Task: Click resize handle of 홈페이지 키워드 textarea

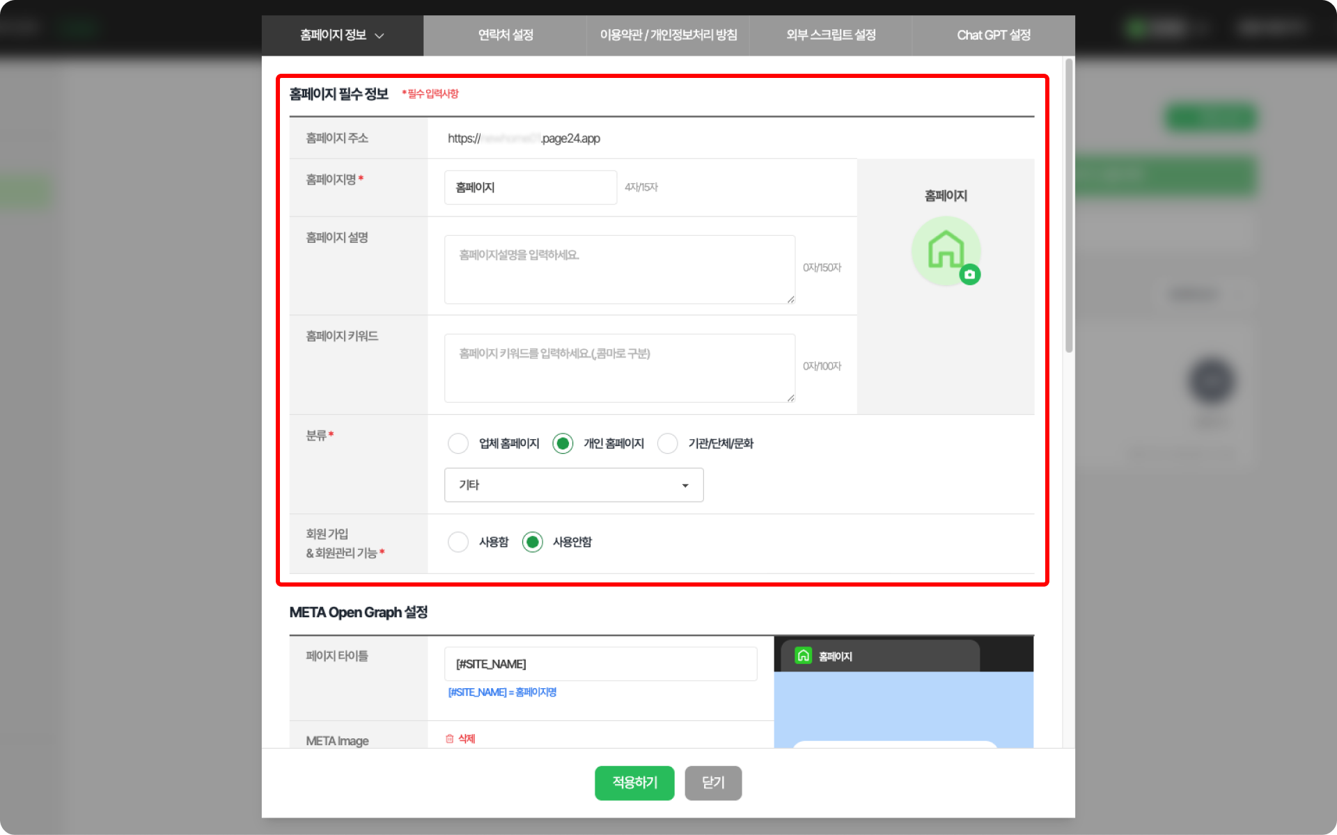Action: point(790,398)
